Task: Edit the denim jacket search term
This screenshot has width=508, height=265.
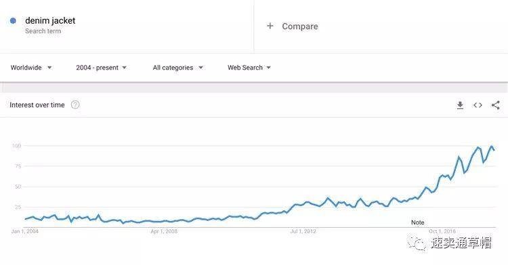Action: pyautogui.click(x=50, y=21)
